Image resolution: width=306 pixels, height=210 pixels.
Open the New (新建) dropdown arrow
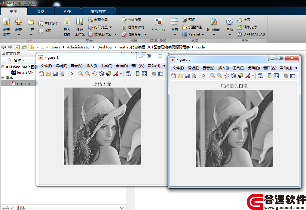(19, 34)
